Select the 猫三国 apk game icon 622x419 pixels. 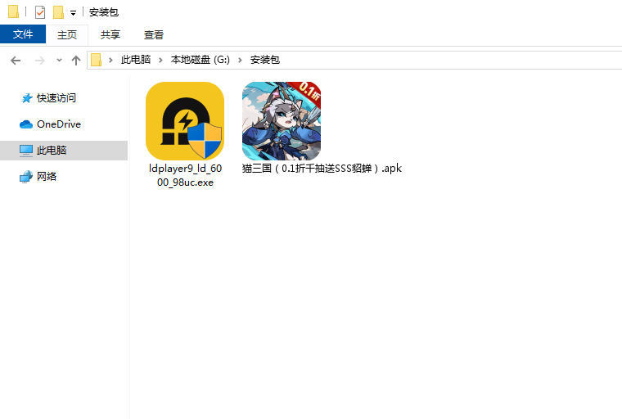click(x=282, y=121)
